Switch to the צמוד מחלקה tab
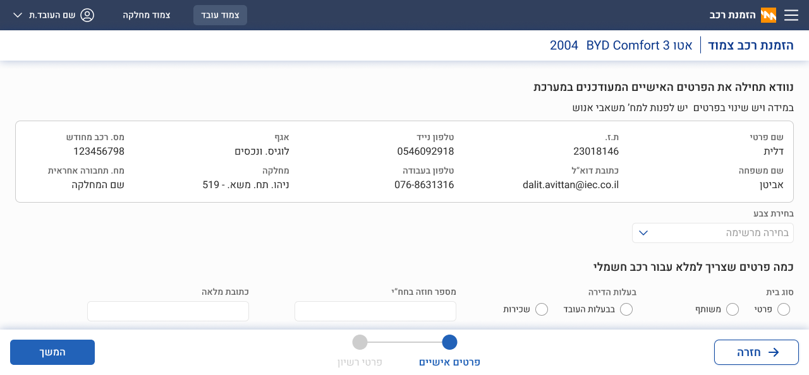This screenshot has width=809, height=375. (146, 15)
